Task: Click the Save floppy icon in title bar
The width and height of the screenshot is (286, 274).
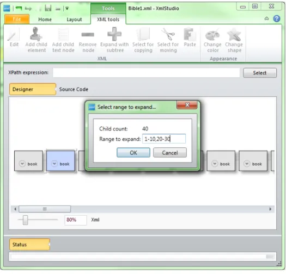Action: click(x=48, y=8)
